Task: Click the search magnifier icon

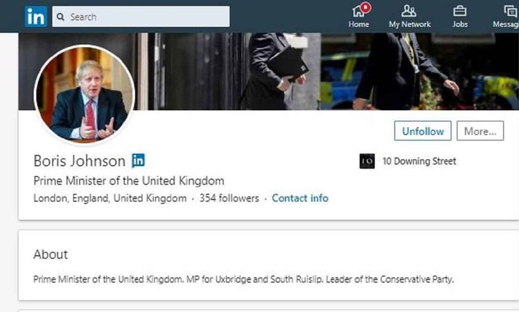Action: click(x=60, y=17)
